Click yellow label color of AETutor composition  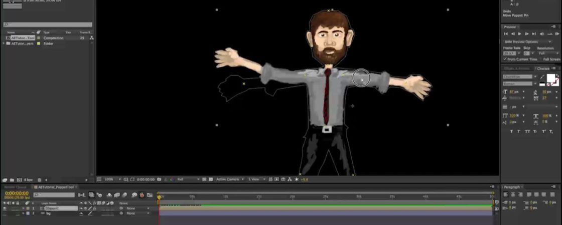pos(39,38)
